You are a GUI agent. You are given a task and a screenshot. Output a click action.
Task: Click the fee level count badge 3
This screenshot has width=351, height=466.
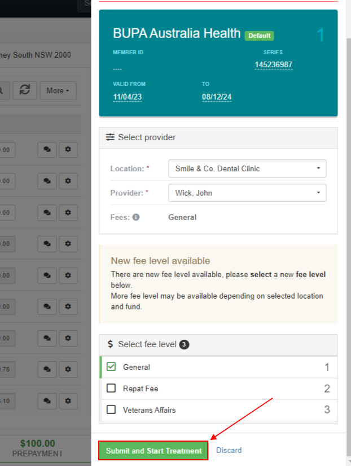[184, 344]
